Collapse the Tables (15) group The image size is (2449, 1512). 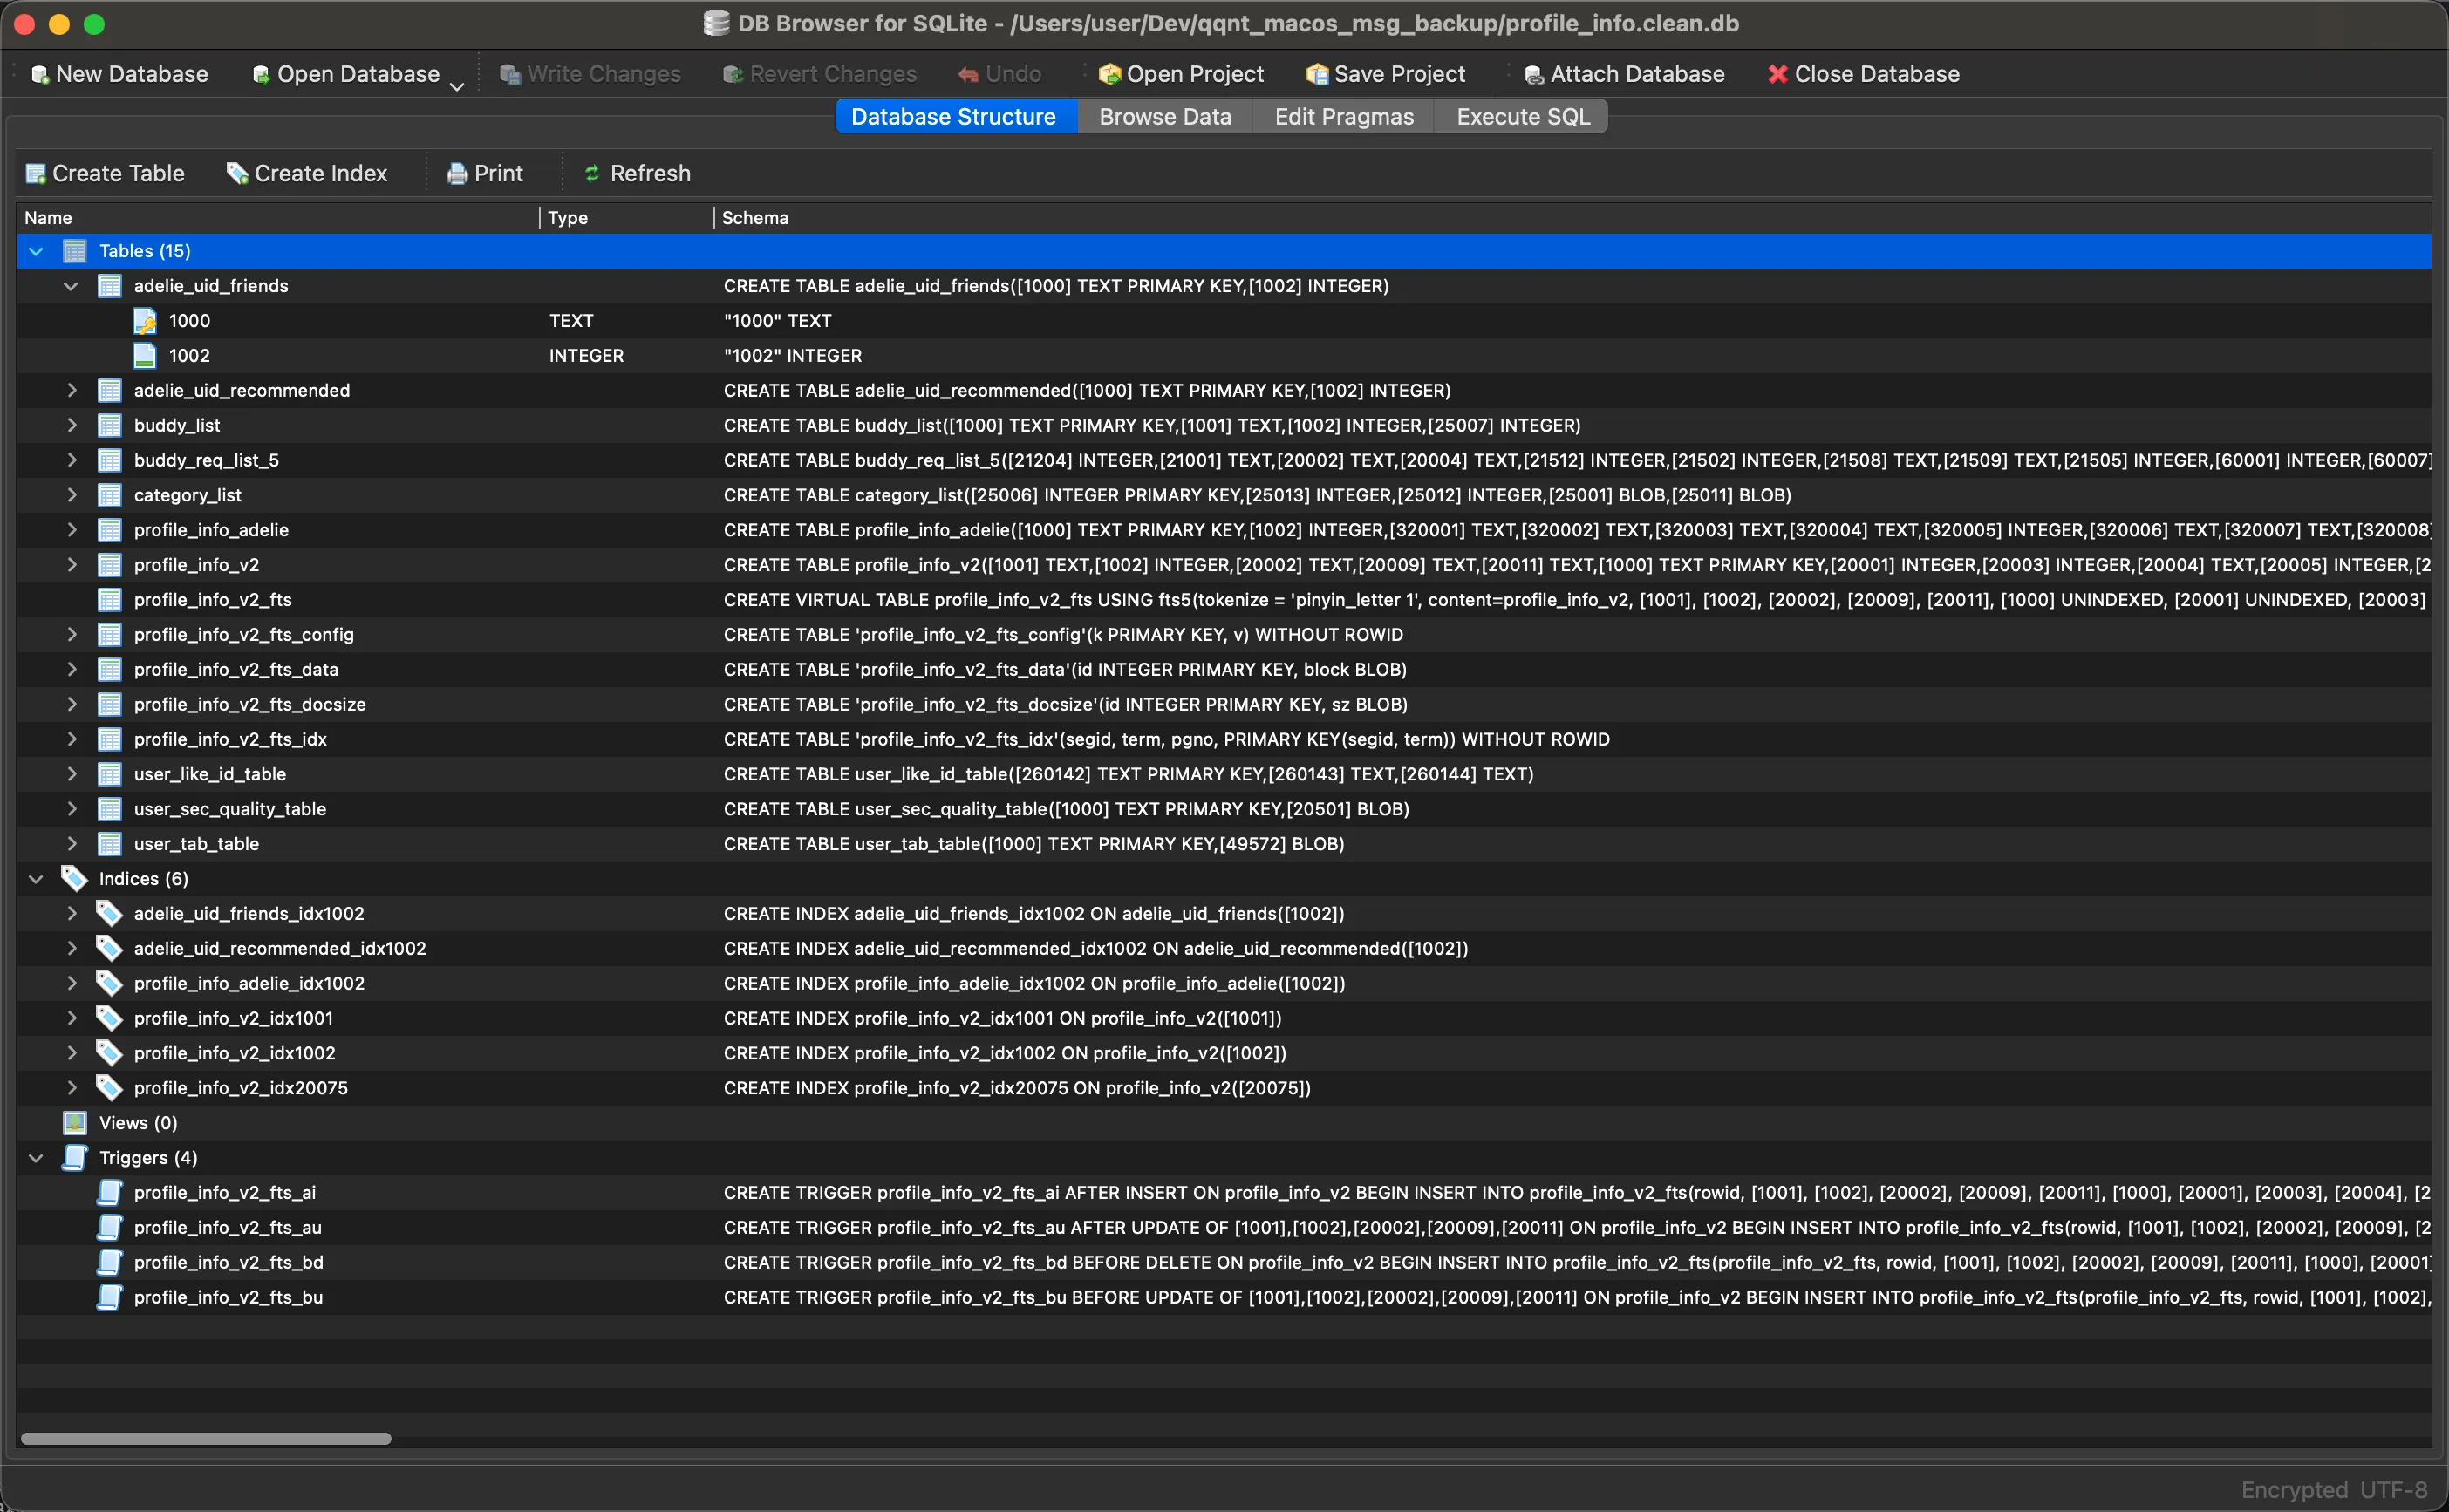tap(36, 251)
